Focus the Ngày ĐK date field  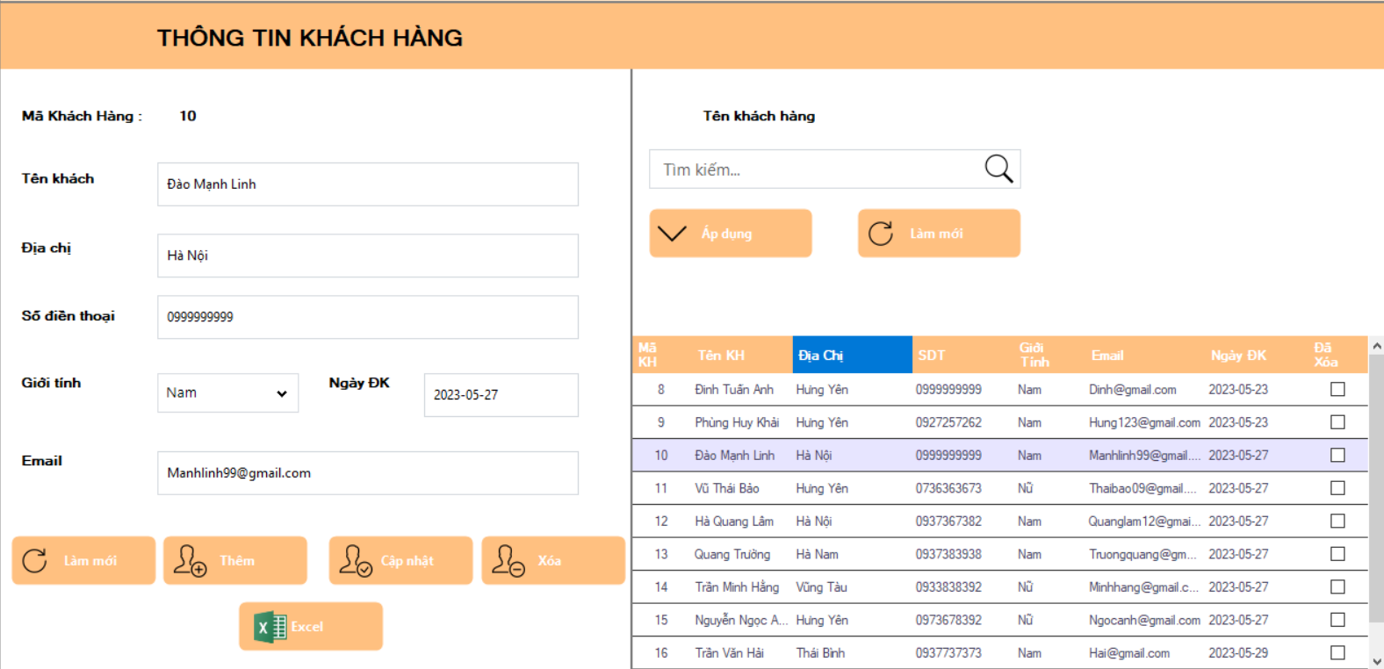[501, 395]
